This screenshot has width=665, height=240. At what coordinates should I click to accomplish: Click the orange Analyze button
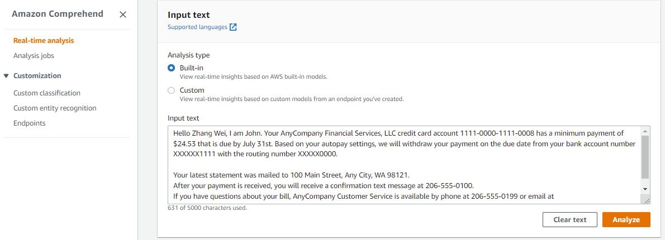click(626, 219)
